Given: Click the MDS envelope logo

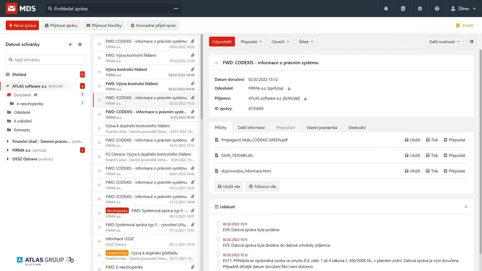Looking at the screenshot, I should coord(12,9).
